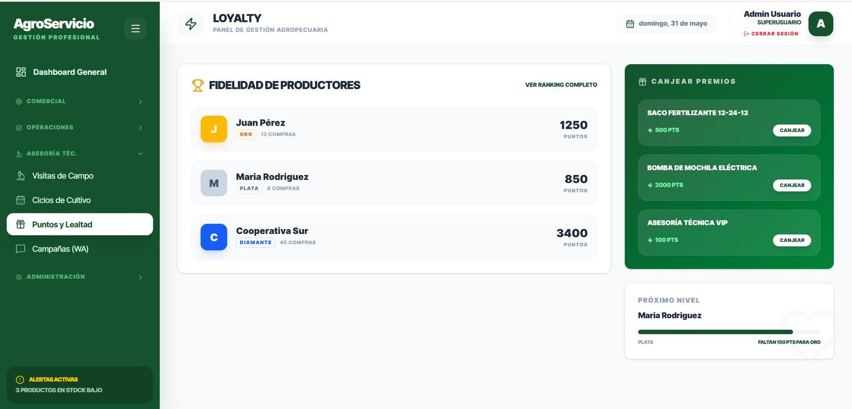
Task: Click the lightning bolt Loyalty header icon
Action: tap(191, 24)
